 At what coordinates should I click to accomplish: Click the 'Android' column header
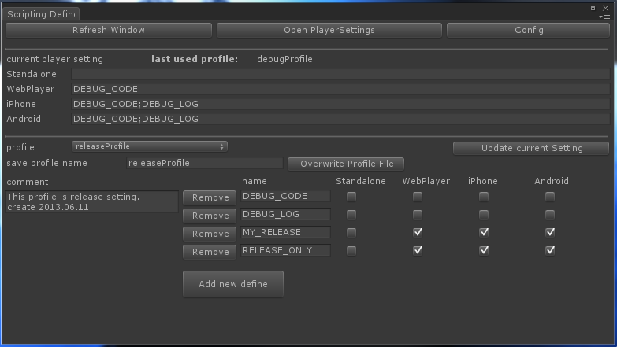(552, 181)
